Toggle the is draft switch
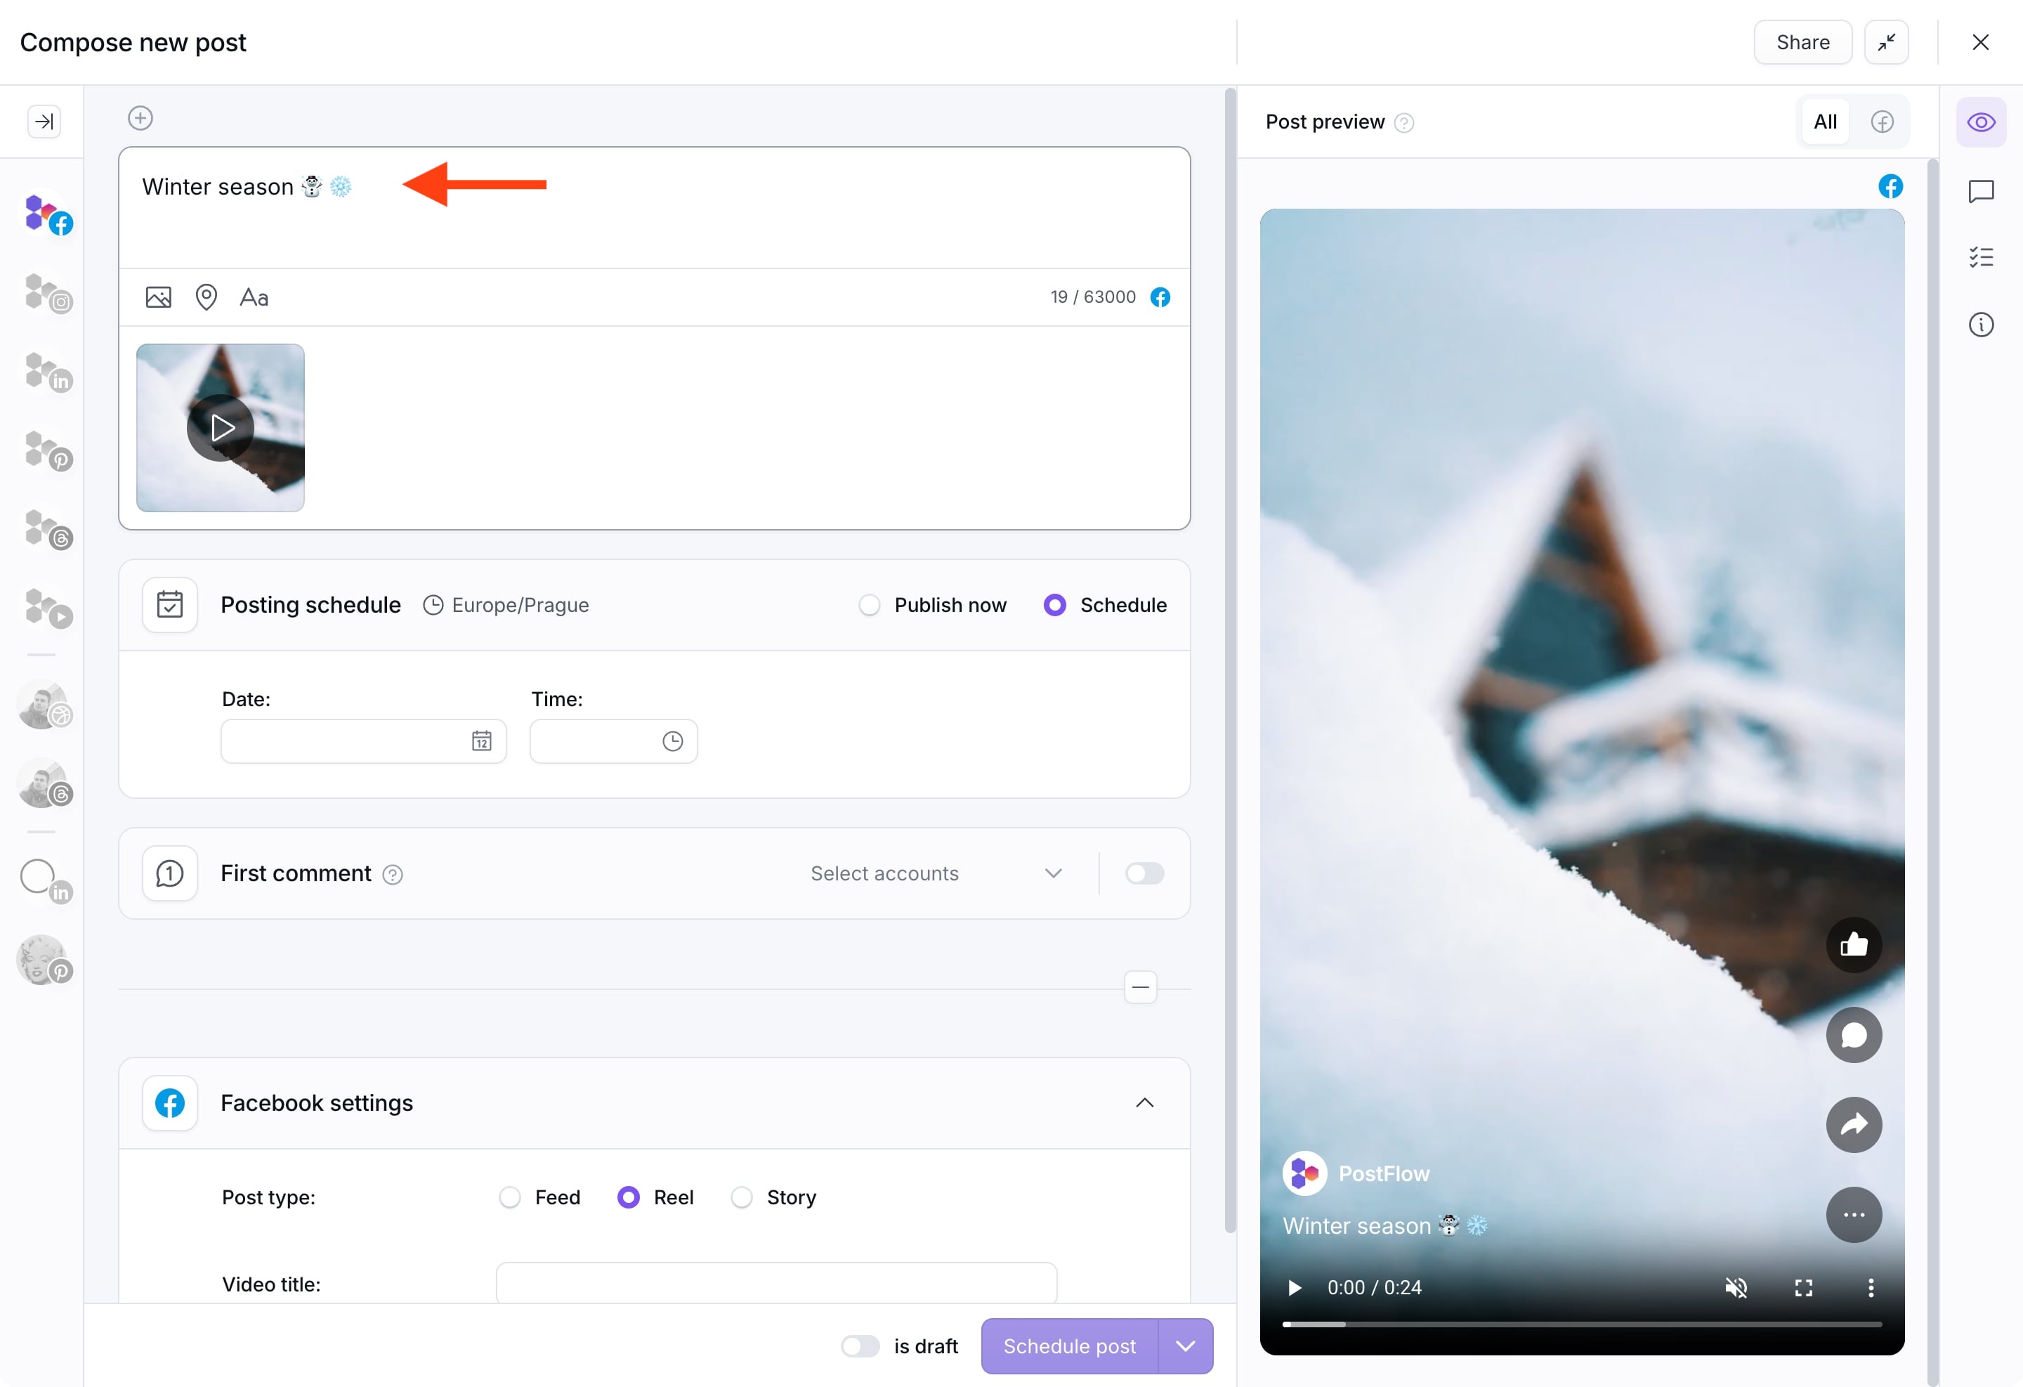 tap(860, 1346)
